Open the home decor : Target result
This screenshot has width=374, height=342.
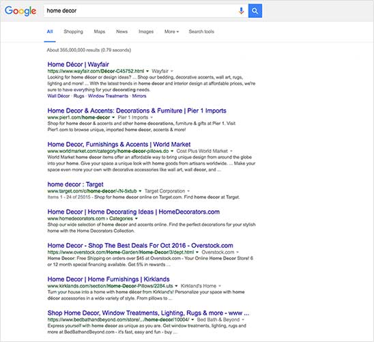(x=75, y=184)
